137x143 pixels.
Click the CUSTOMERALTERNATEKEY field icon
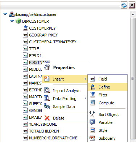click(x=25, y=42)
